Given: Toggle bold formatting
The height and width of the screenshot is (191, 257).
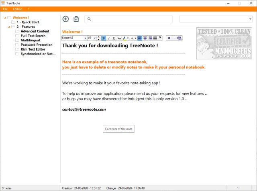Looking at the screenshot, I should pos(104,38).
